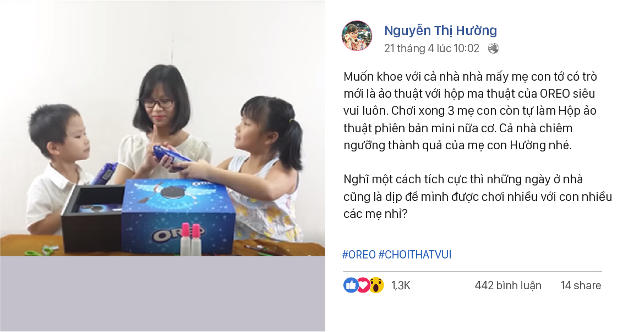
Task: Click the pink-capped glue bottles in photo
Action: 190,239
